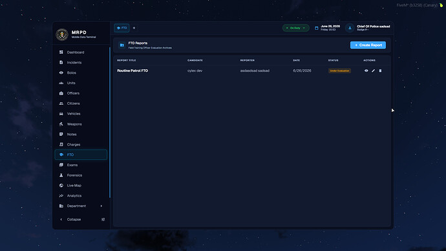Image resolution: width=446 pixels, height=251 pixels.
Task: Select the Routine Patrol FTO report title
Action: [133, 71]
